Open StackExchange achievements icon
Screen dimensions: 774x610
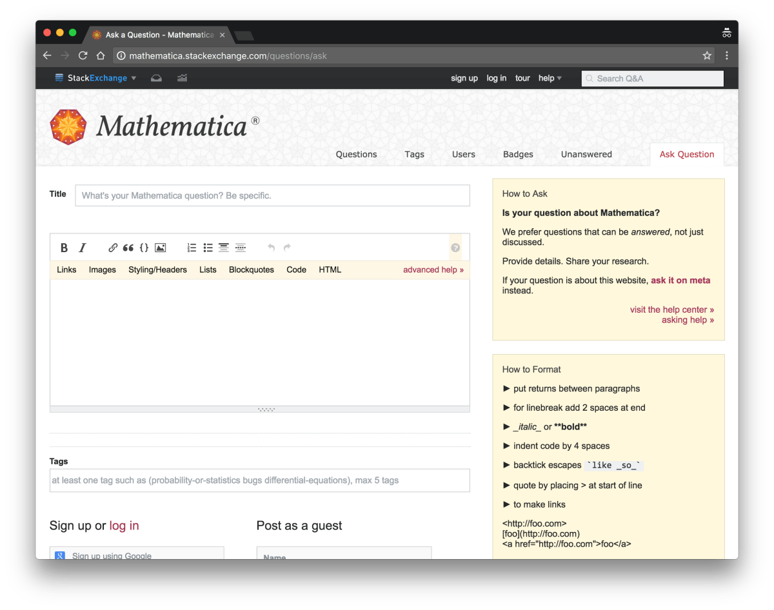coord(183,78)
